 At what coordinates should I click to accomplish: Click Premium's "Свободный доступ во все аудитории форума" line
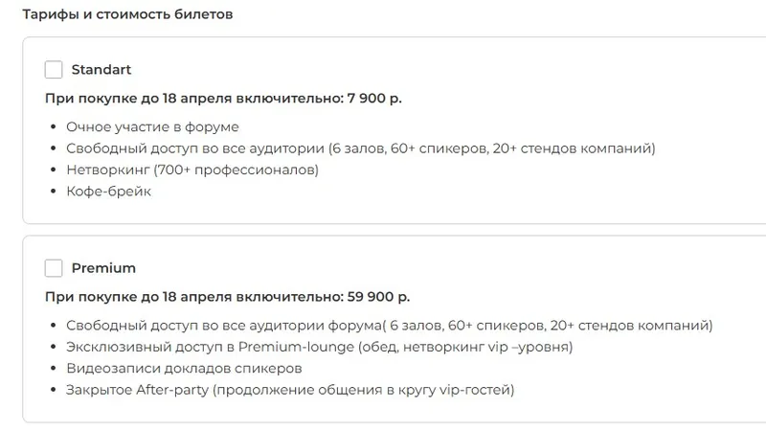point(389,325)
